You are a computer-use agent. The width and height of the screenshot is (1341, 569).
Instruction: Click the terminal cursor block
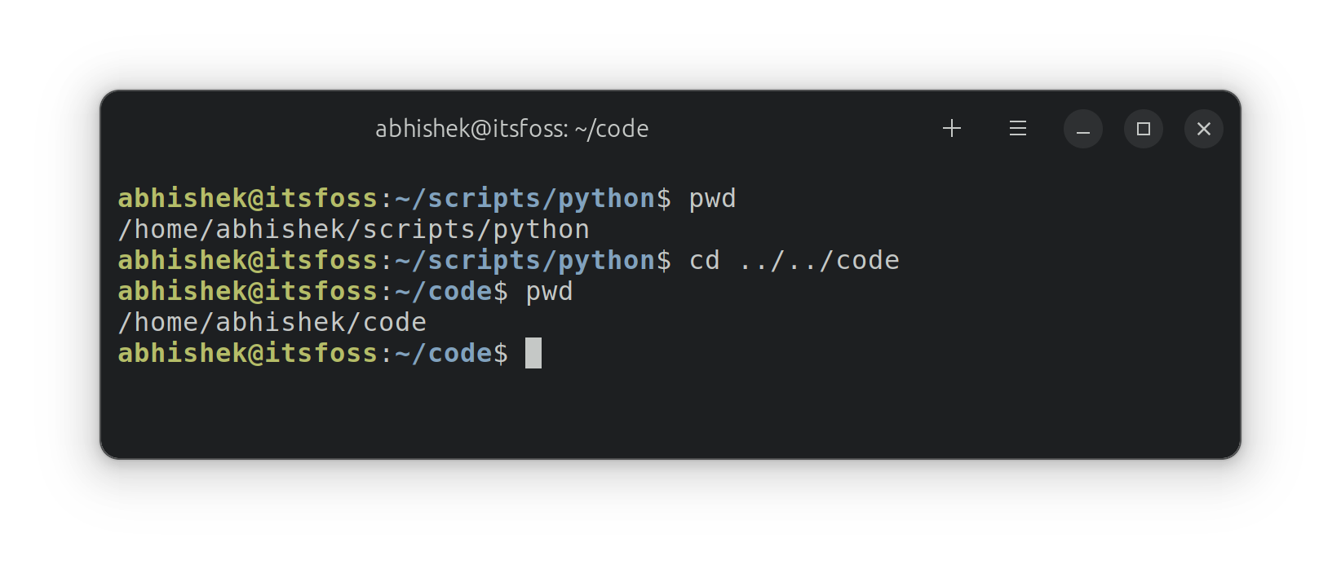coord(534,354)
